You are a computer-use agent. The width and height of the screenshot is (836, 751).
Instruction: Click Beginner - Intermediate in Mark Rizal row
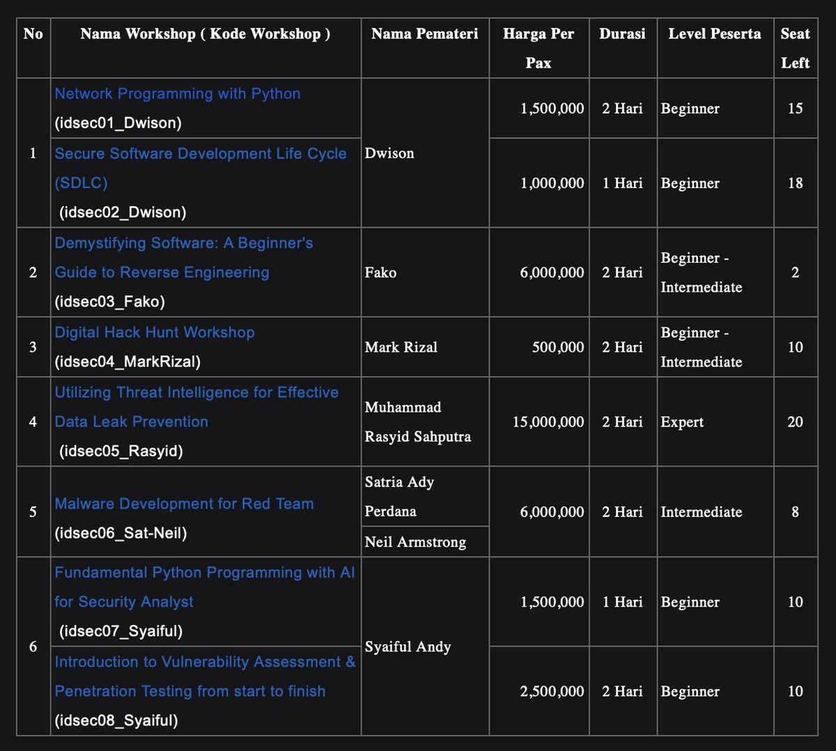(x=702, y=347)
